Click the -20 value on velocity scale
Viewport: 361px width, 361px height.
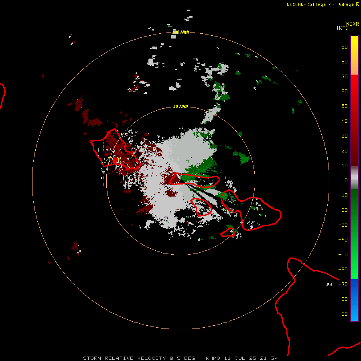click(343, 210)
